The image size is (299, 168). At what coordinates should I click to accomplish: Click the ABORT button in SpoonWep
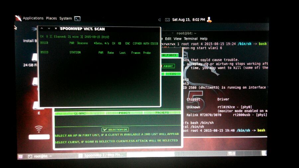tap(168, 66)
